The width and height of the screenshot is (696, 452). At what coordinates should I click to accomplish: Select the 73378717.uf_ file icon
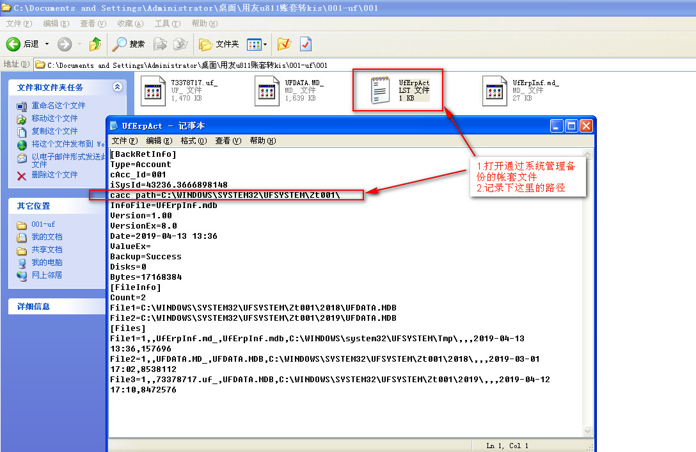pyautogui.click(x=153, y=91)
